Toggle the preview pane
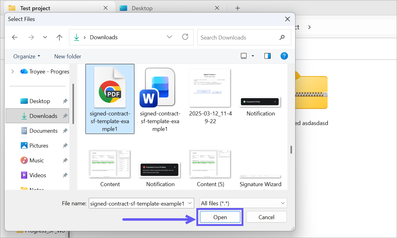Screen dimensions: 397x238 click(x=267, y=56)
